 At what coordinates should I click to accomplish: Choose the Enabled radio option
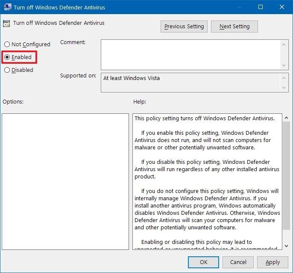7,57
